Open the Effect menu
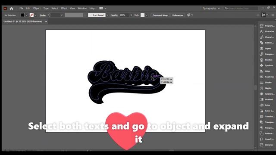276x155 pixels. [64, 8]
